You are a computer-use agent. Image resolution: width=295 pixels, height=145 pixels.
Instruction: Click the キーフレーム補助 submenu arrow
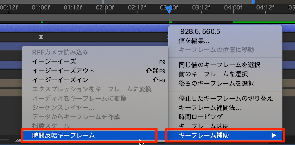pyautogui.click(x=274, y=135)
